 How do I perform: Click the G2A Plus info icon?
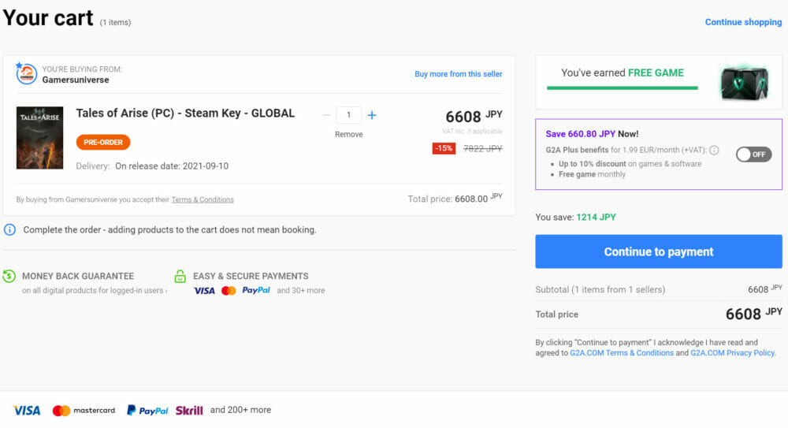[714, 150]
